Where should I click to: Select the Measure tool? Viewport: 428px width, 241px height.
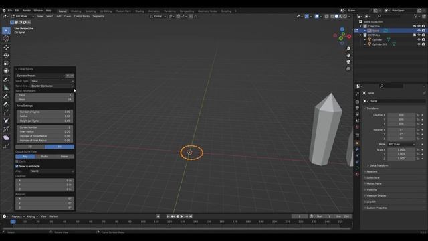click(x=6, y=88)
